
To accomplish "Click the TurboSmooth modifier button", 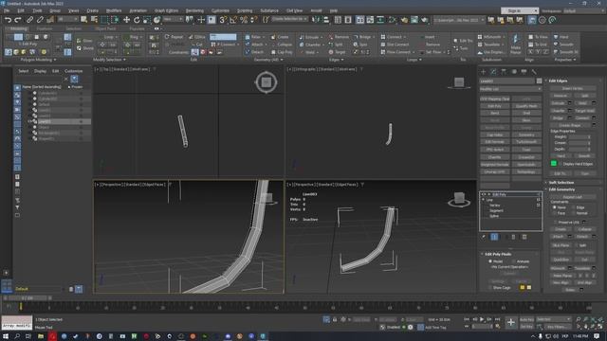I will point(526,142).
